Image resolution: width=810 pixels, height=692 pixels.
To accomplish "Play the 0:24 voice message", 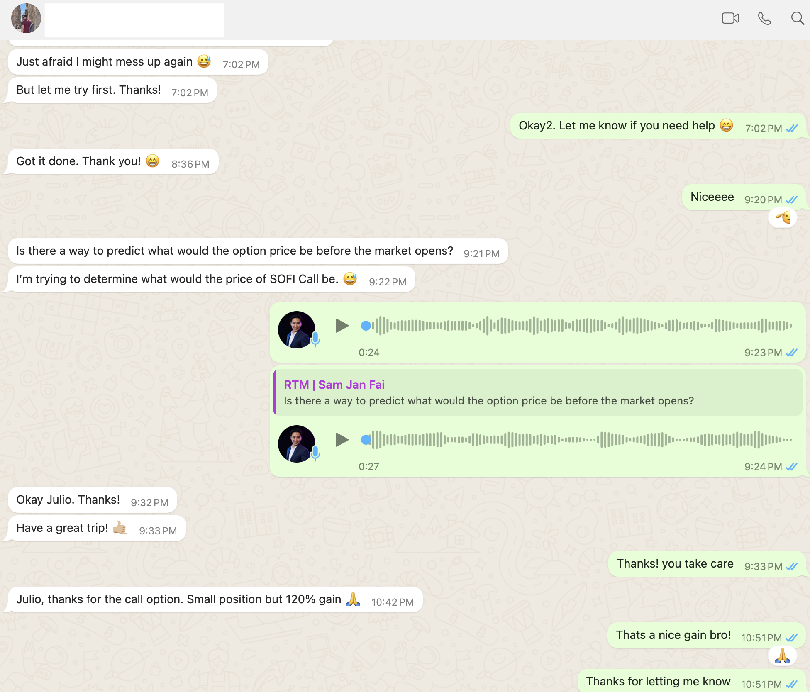I will click(342, 326).
